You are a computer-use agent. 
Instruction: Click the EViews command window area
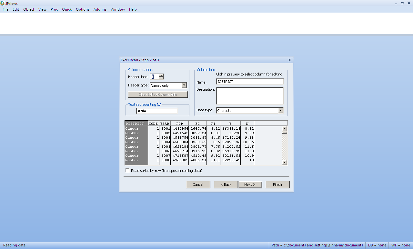pos(206,23)
